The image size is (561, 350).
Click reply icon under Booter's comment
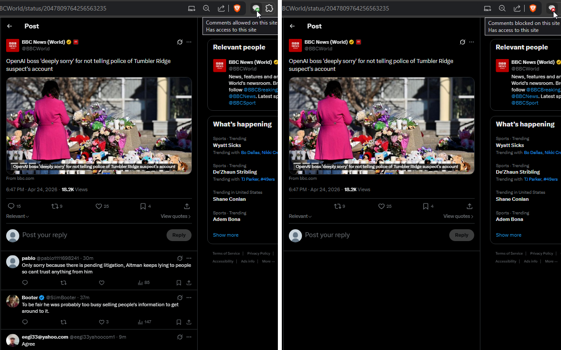(25, 322)
